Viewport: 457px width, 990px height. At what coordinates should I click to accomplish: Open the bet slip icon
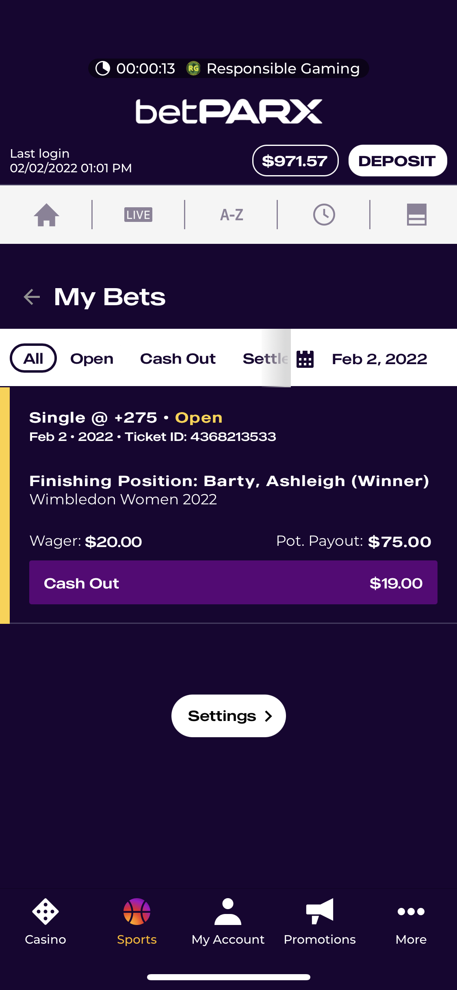tap(416, 215)
